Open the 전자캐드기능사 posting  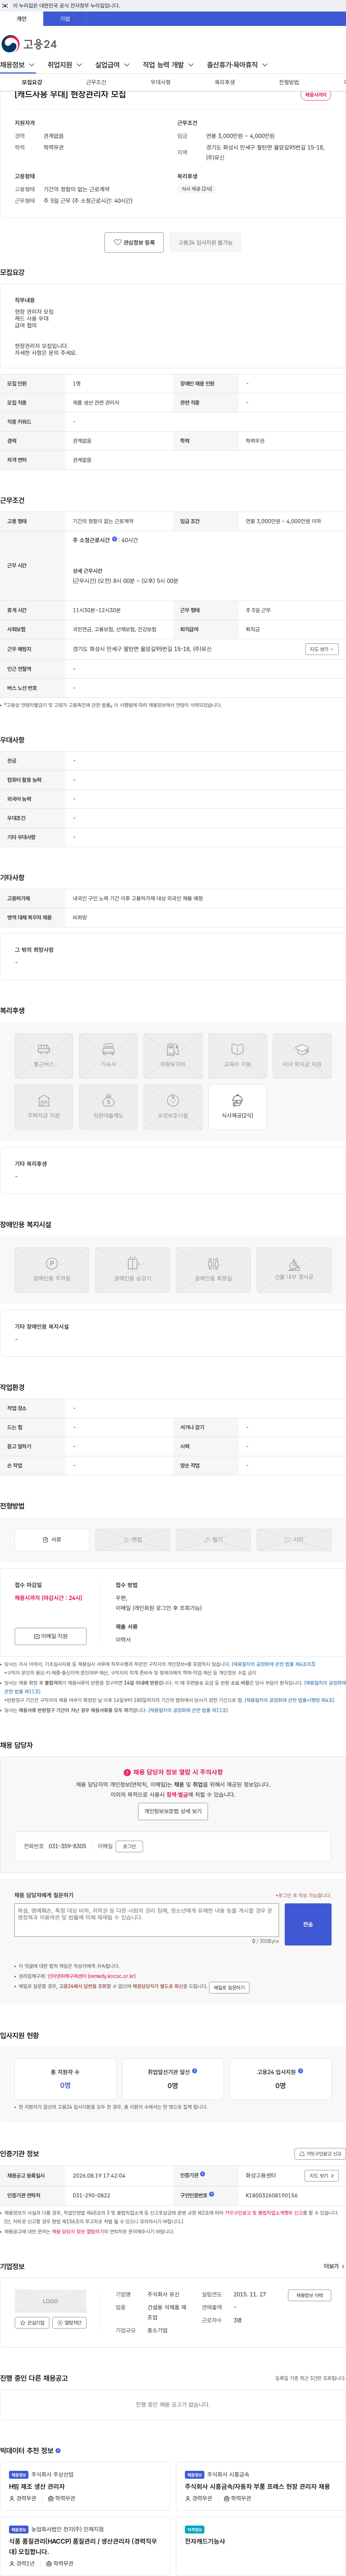point(205,2541)
